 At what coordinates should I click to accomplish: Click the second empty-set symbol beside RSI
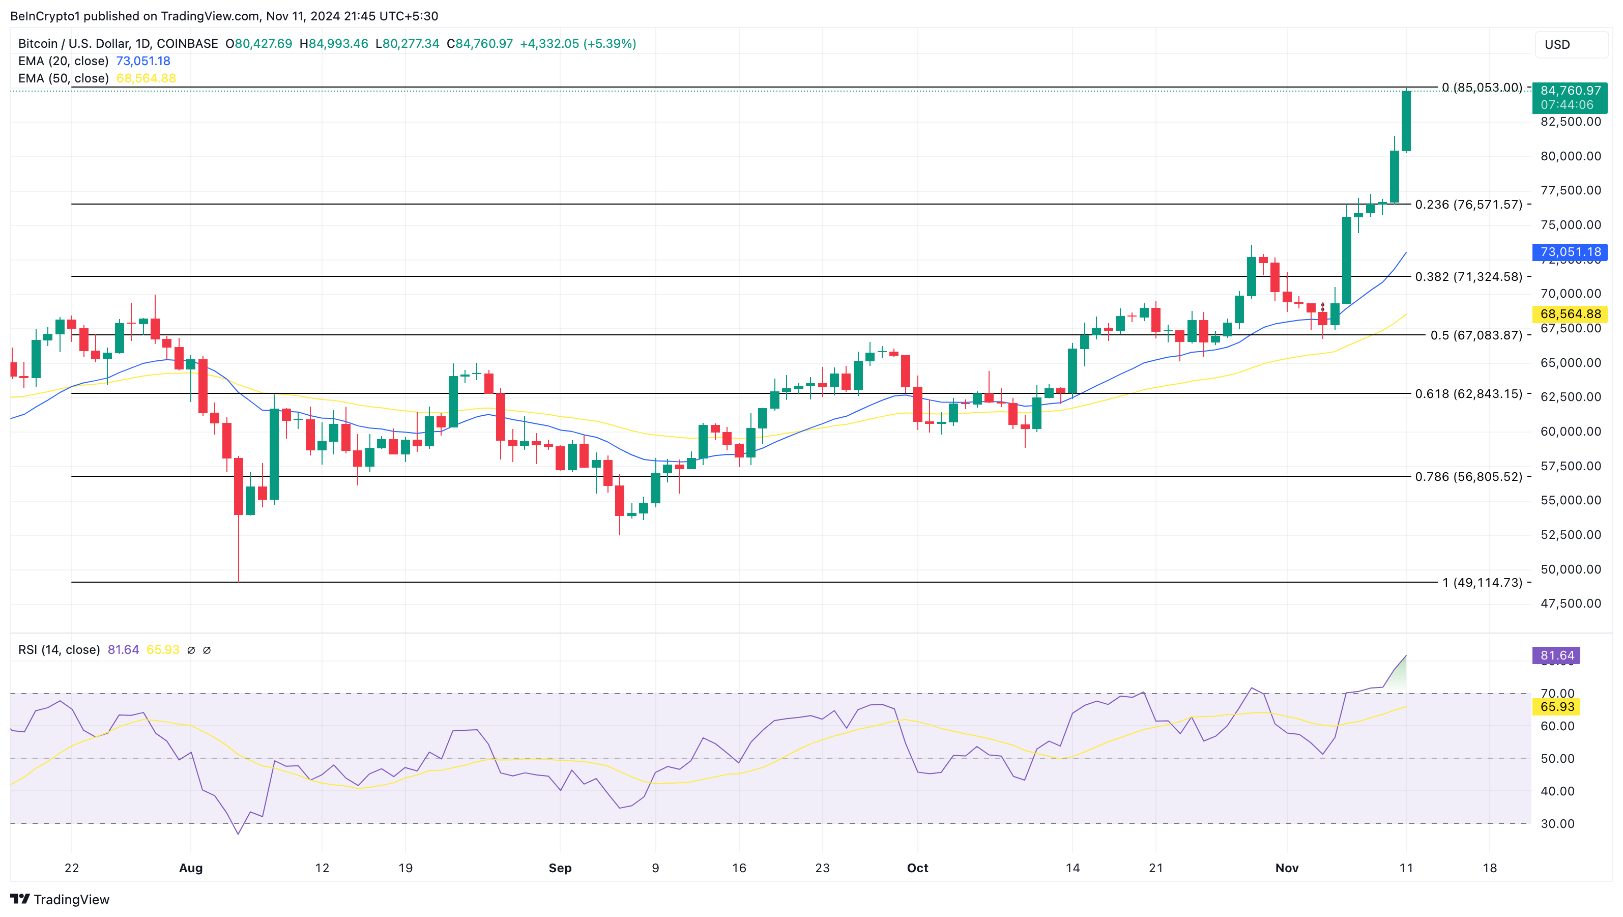207,650
